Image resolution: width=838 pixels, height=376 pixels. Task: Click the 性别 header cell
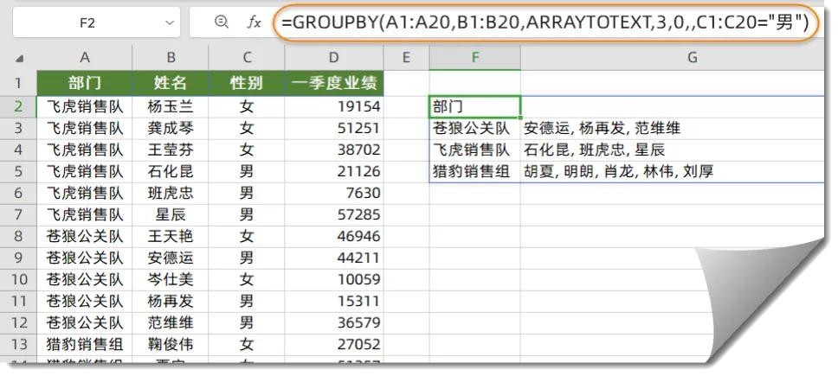tap(248, 84)
